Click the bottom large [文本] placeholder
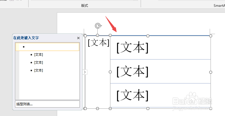The height and width of the screenshot is (116, 225). (132, 95)
